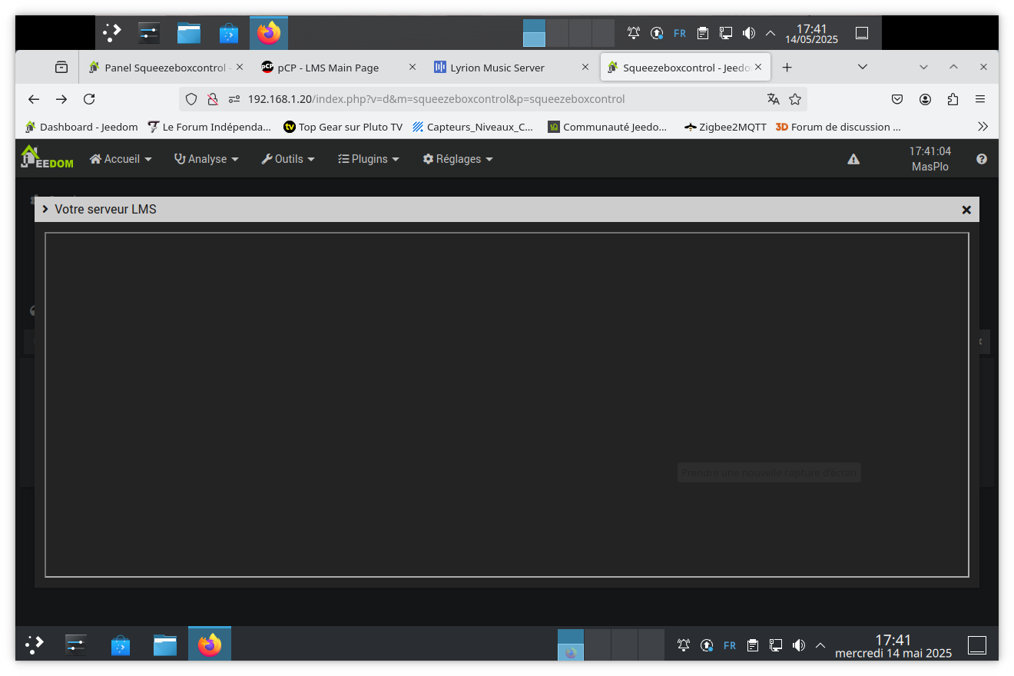Expand hidden tray icons in bottom taskbar

820,645
